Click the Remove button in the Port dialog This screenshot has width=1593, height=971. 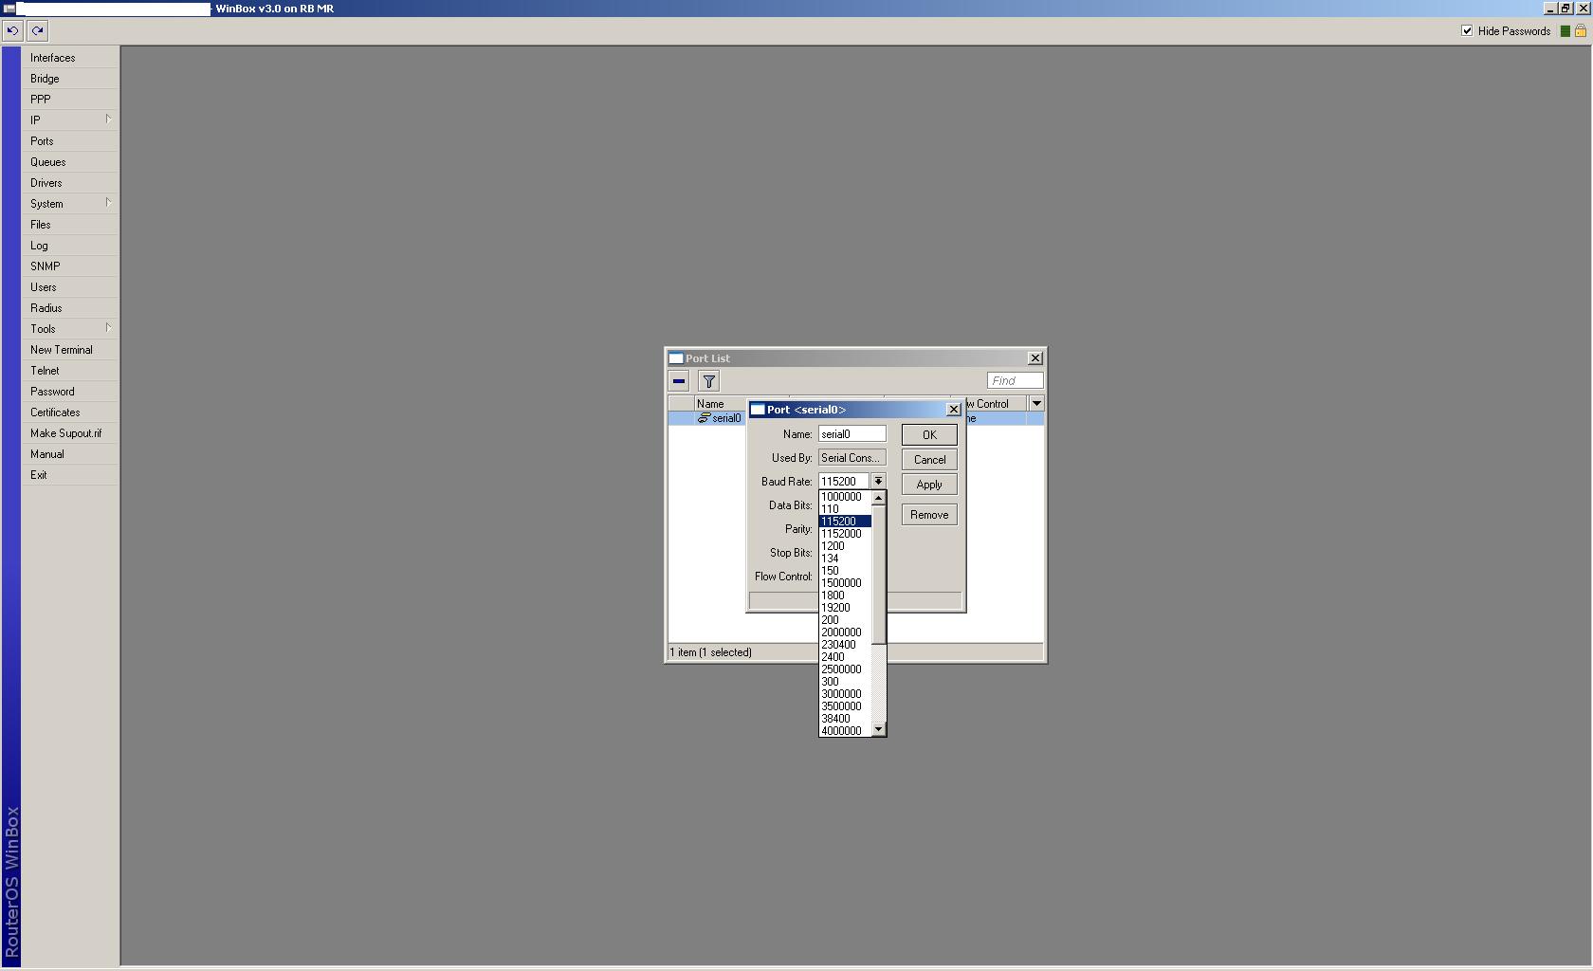point(928,514)
